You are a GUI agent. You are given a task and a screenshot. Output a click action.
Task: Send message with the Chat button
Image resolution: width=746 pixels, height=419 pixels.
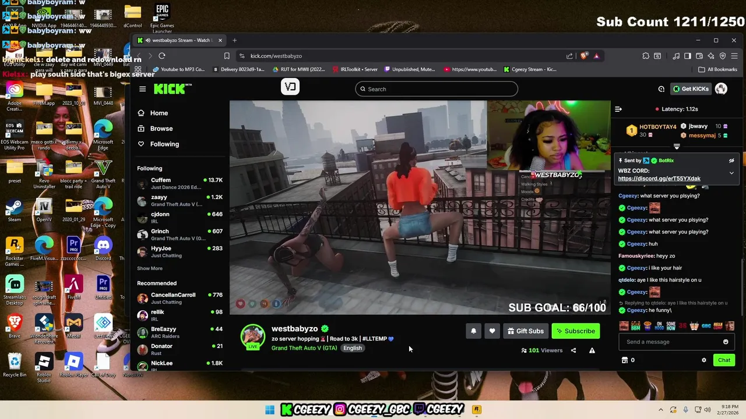click(724, 360)
